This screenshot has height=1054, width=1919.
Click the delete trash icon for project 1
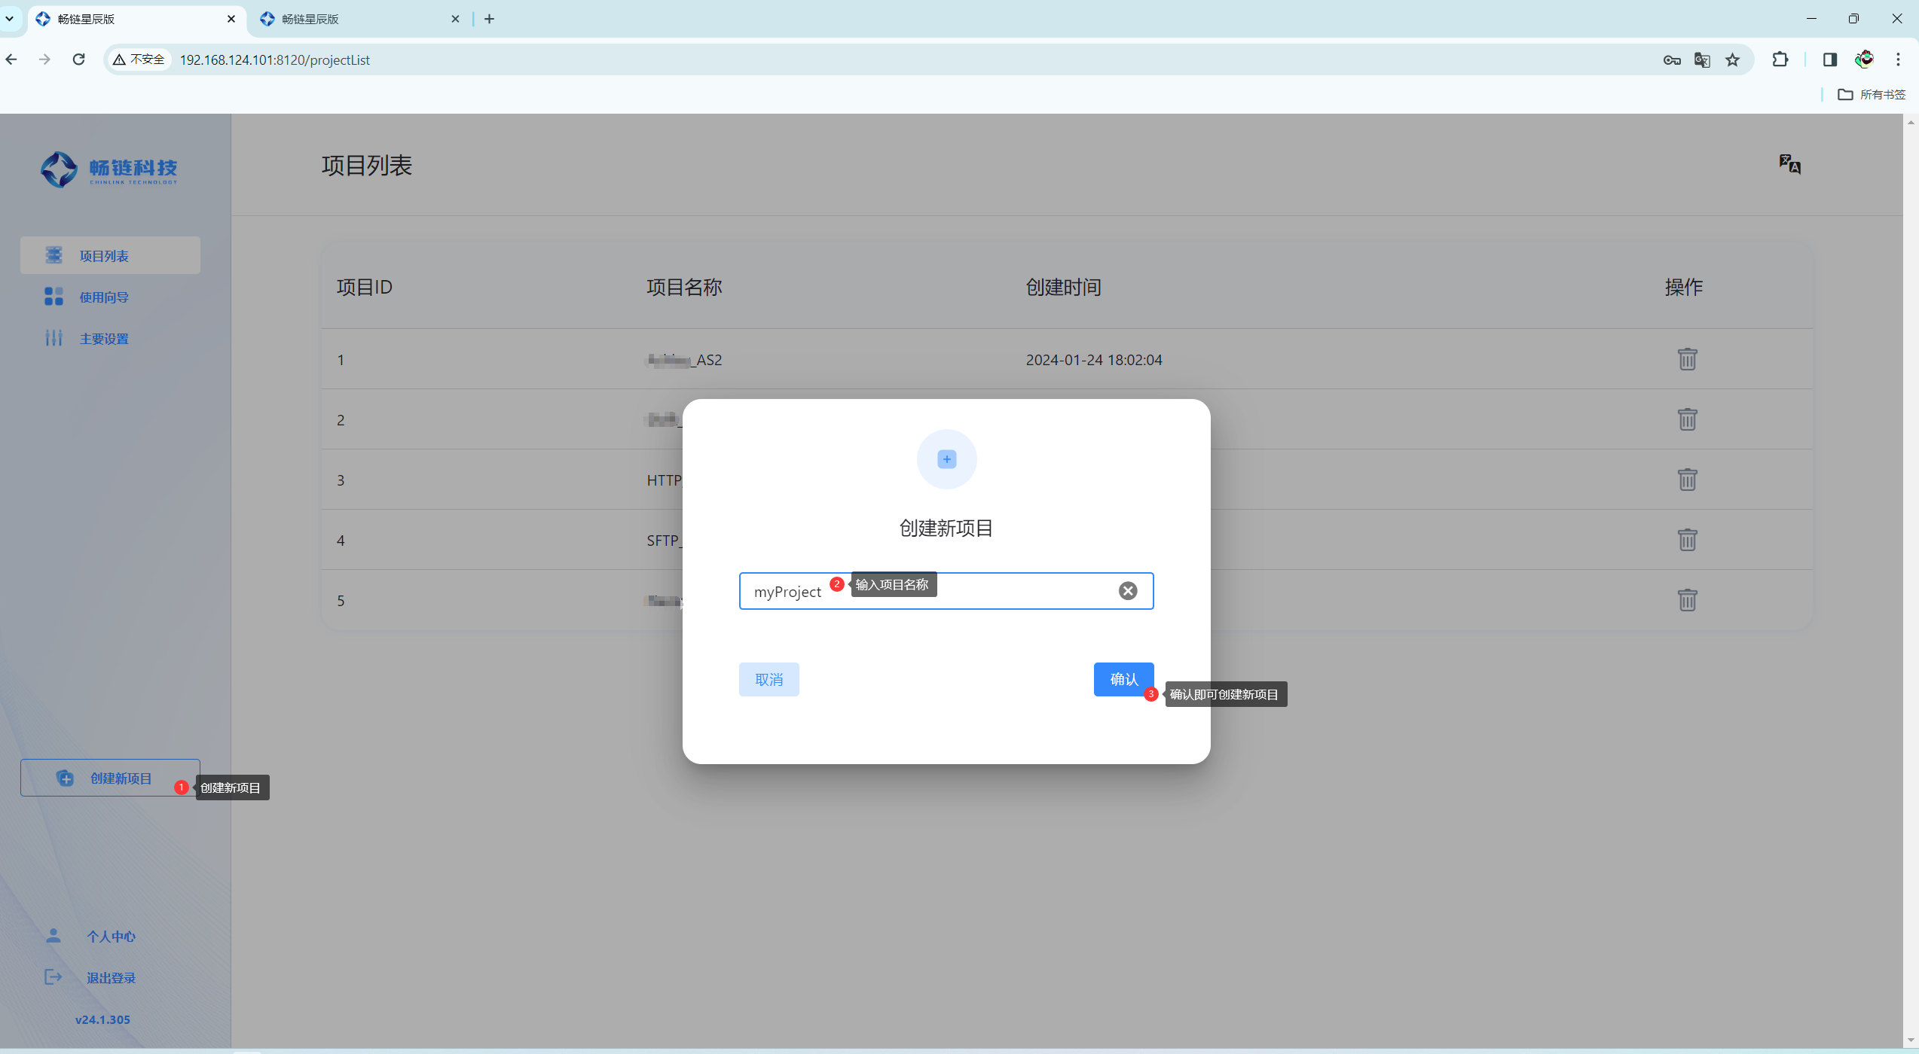[1687, 359]
